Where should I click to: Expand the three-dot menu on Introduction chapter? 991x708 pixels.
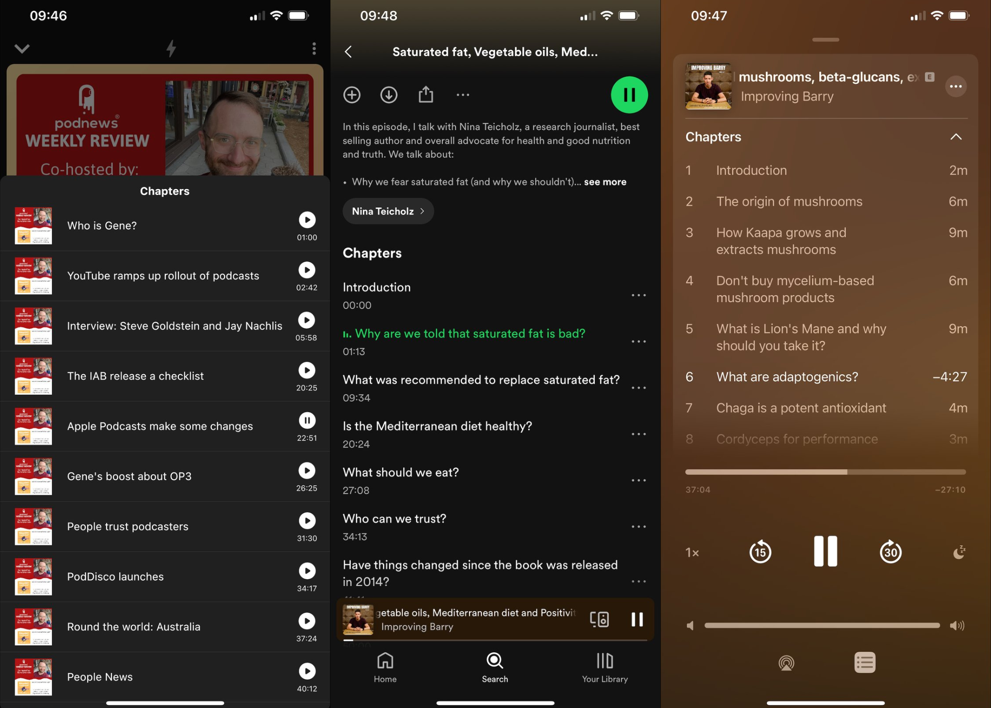coord(637,295)
